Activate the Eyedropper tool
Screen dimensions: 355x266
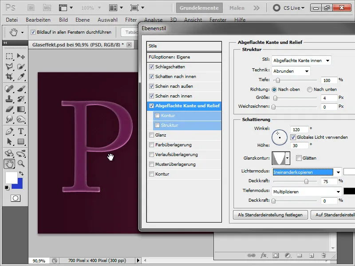coord(21,77)
